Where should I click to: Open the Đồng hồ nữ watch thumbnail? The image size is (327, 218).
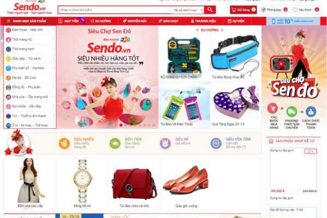click(x=82, y=184)
